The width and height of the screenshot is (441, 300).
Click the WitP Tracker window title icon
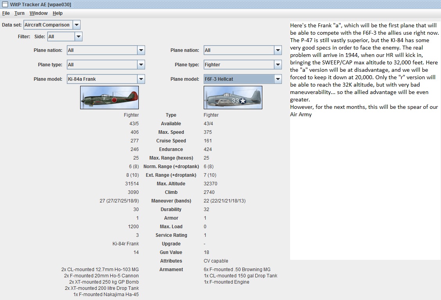[x=5, y=4]
